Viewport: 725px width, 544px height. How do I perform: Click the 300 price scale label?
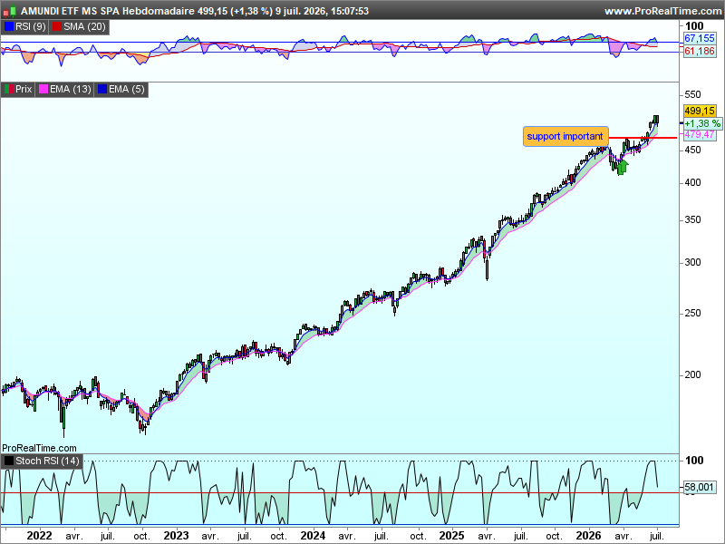pyautogui.click(x=692, y=263)
